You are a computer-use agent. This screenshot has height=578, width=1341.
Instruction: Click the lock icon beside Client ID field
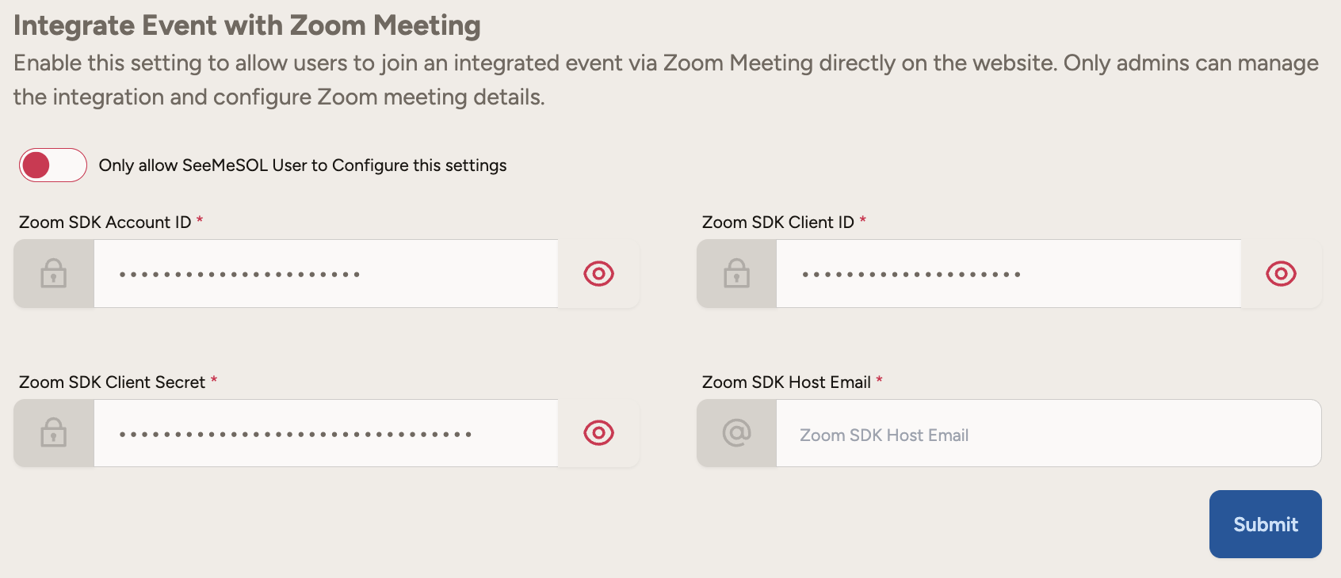tap(736, 274)
